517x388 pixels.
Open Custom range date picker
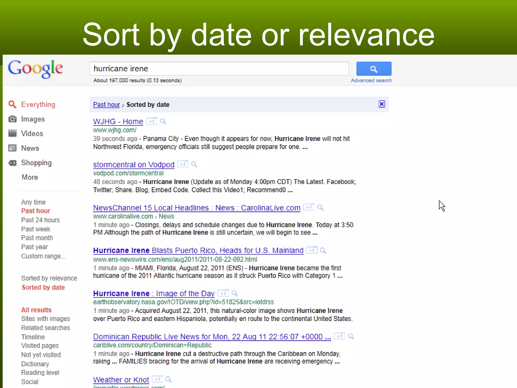click(x=43, y=256)
